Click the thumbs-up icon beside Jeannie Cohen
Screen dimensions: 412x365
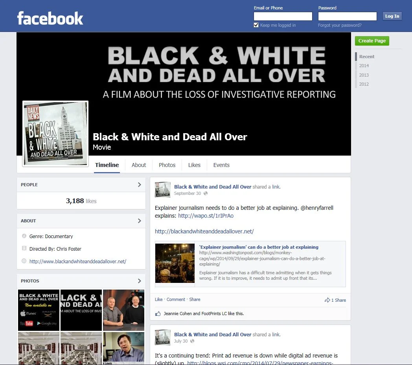(158, 314)
